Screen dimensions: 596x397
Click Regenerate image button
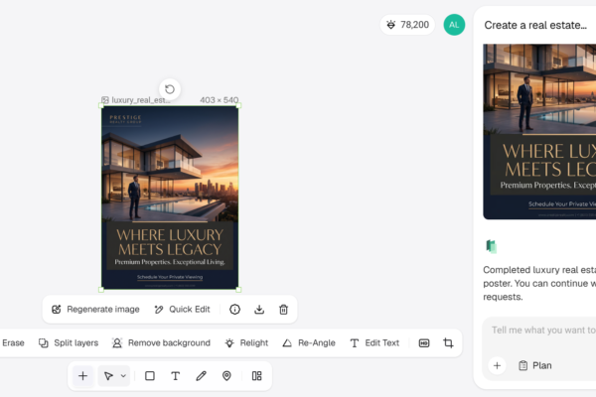coord(95,310)
